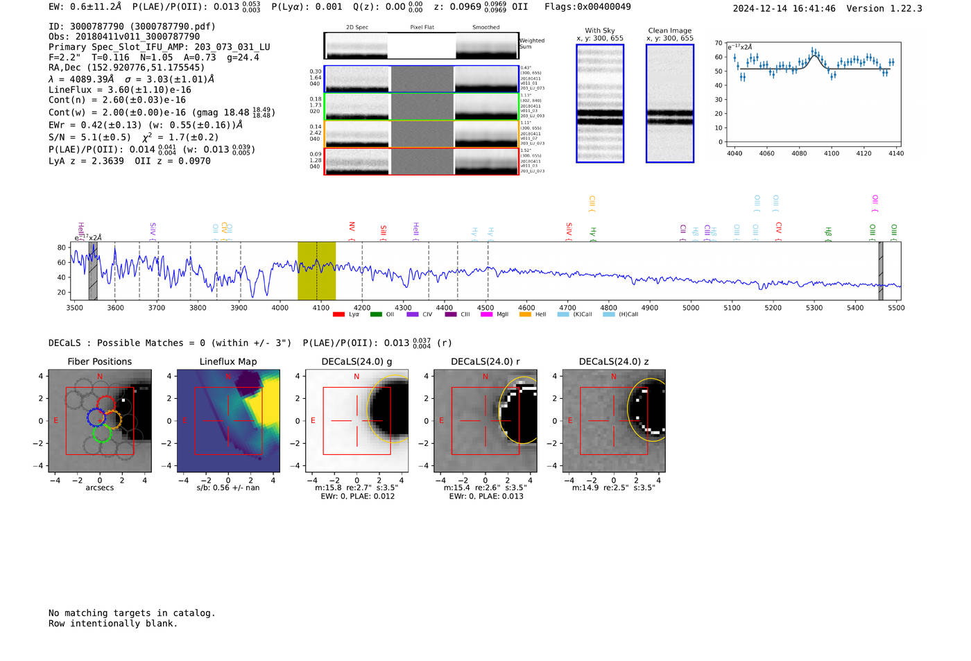Click the red Lyα legend swatch

pyautogui.click(x=338, y=314)
